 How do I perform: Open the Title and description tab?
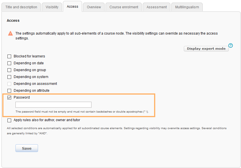click(21, 7)
